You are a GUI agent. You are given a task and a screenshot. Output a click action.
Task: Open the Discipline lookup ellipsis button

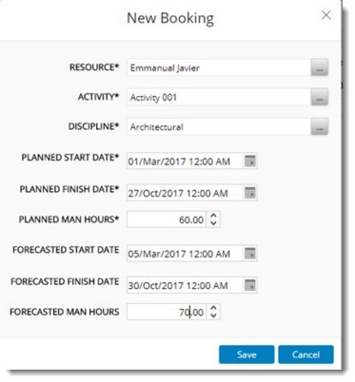[x=320, y=126]
